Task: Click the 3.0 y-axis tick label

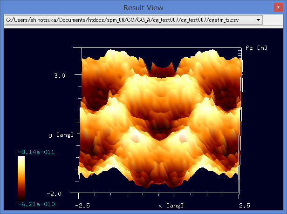Action: pos(60,76)
